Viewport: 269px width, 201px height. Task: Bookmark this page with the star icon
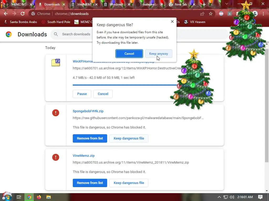click(x=211, y=14)
